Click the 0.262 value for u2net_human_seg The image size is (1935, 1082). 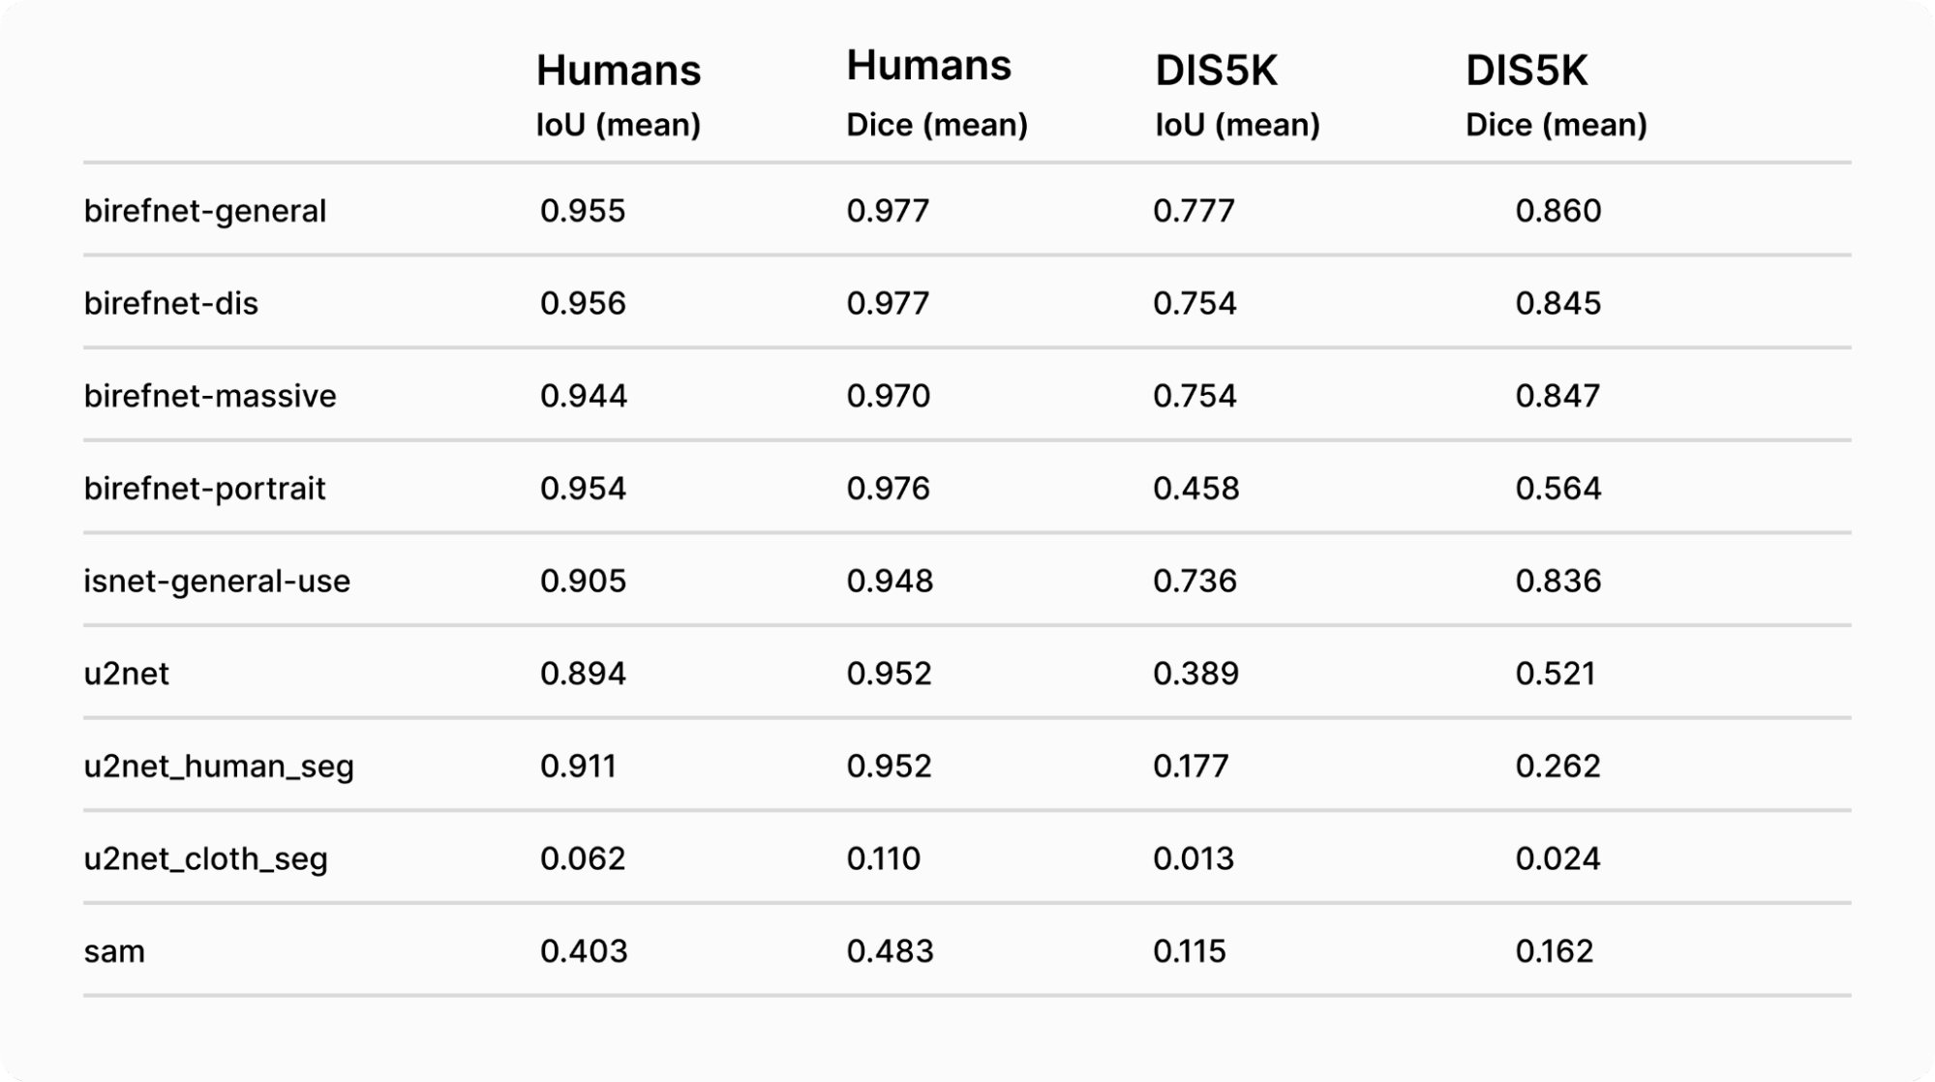click(1557, 766)
